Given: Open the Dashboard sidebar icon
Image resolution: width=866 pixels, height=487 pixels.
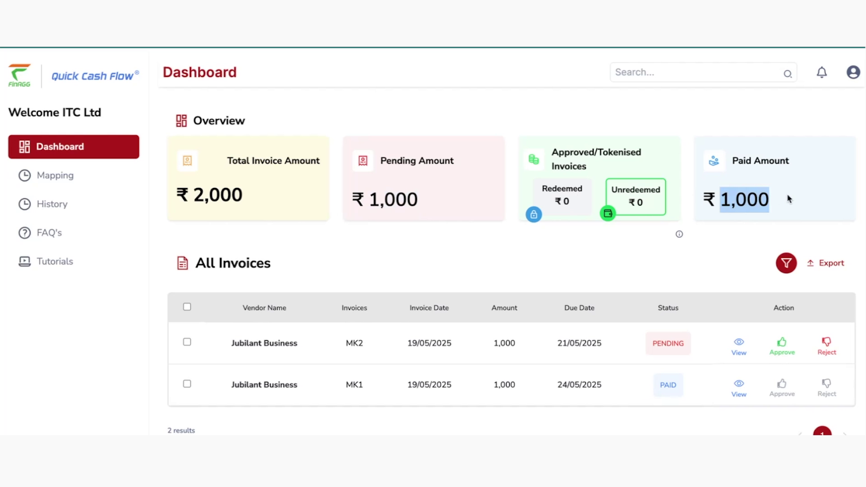Looking at the screenshot, I should tap(25, 146).
